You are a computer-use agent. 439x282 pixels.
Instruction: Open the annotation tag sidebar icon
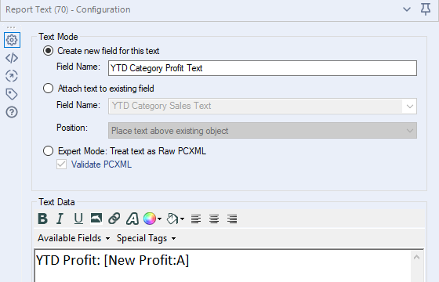(12, 94)
